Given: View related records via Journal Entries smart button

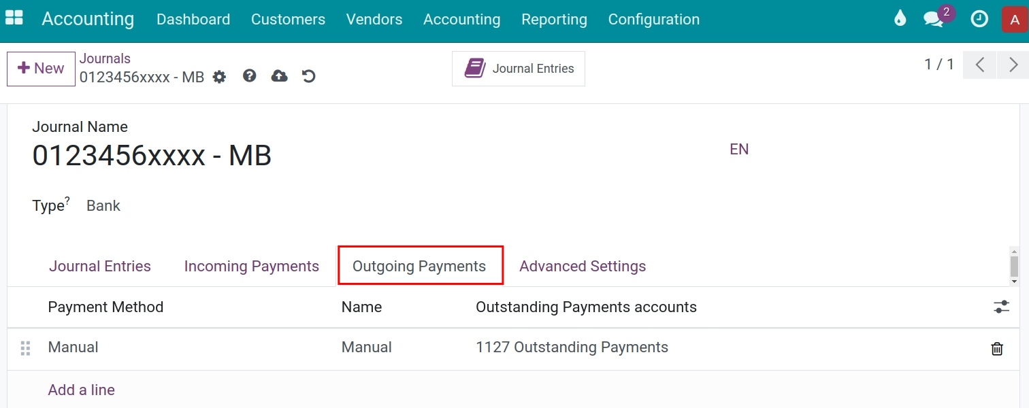Looking at the screenshot, I should coord(518,68).
